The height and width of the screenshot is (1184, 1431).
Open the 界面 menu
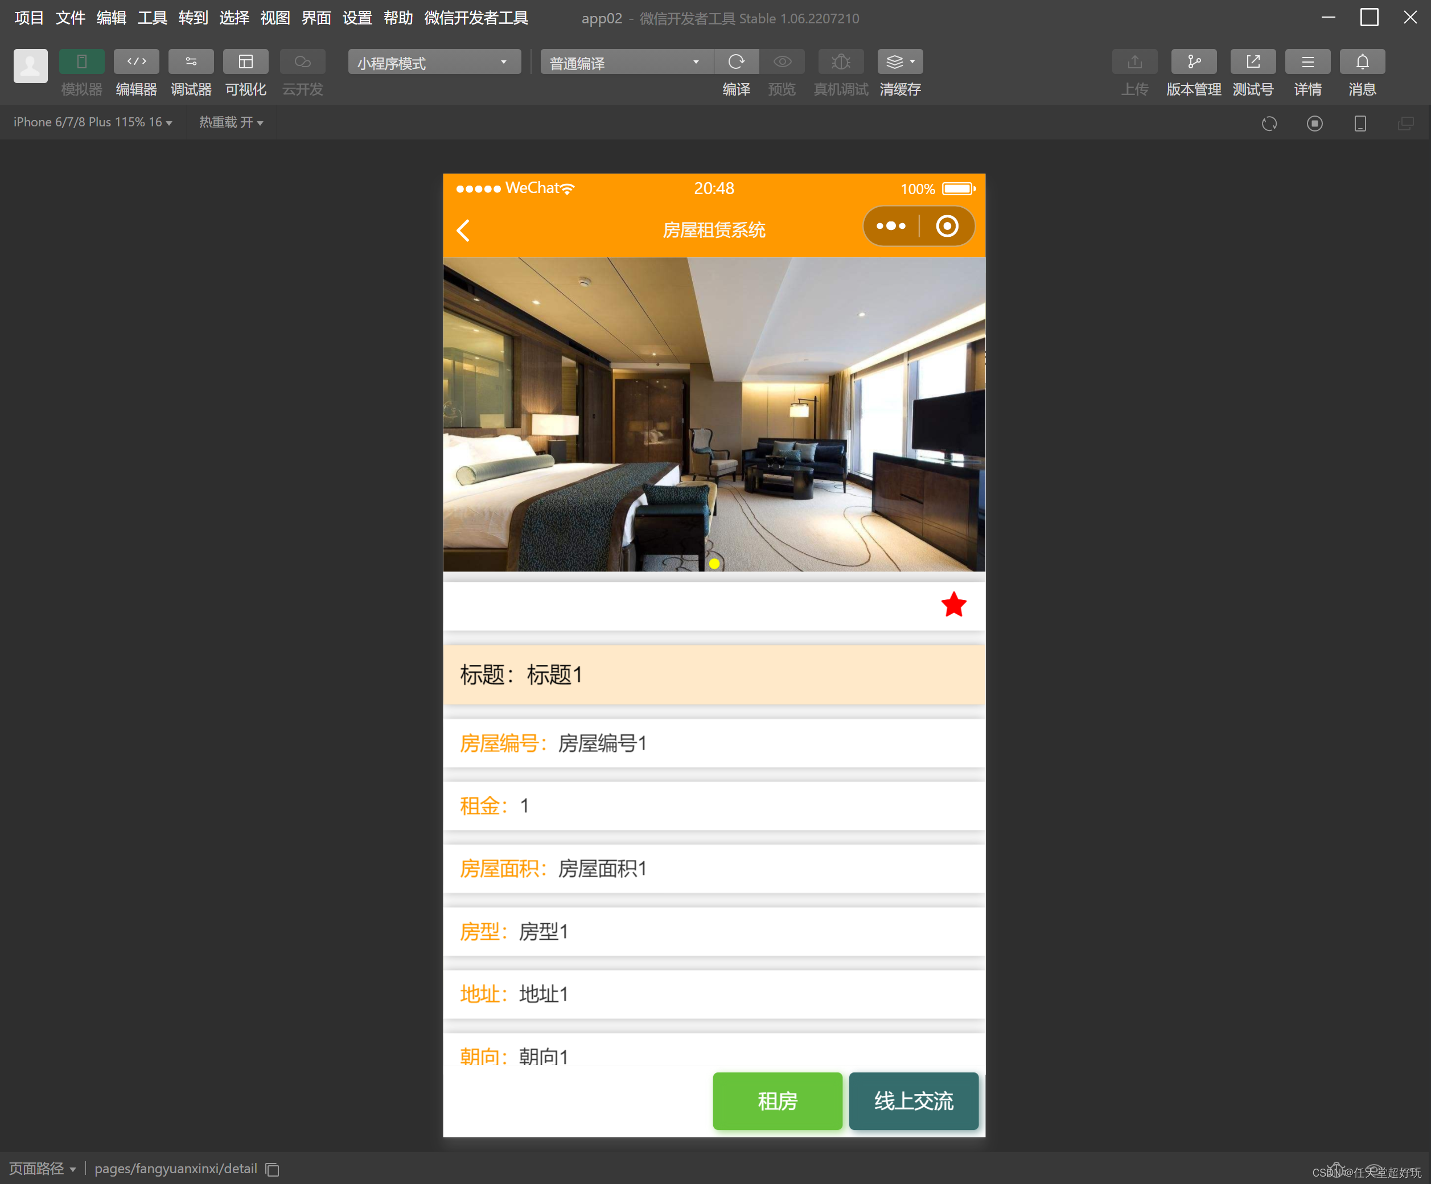(316, 18)
